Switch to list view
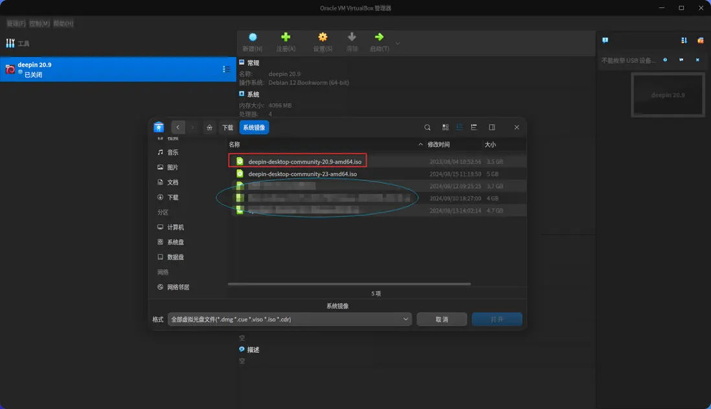 [459, 128]
